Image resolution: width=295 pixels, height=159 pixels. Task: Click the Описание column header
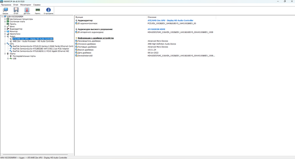click(x=152, y=17)
